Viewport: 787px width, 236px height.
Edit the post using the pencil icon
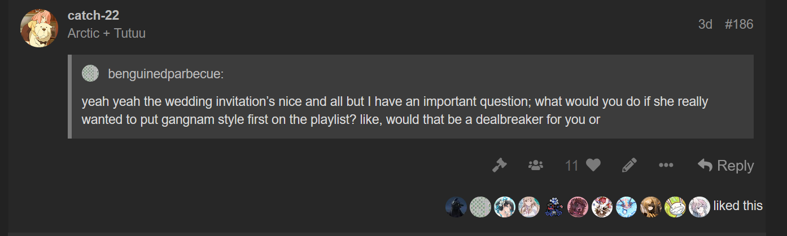coord(629,165)
